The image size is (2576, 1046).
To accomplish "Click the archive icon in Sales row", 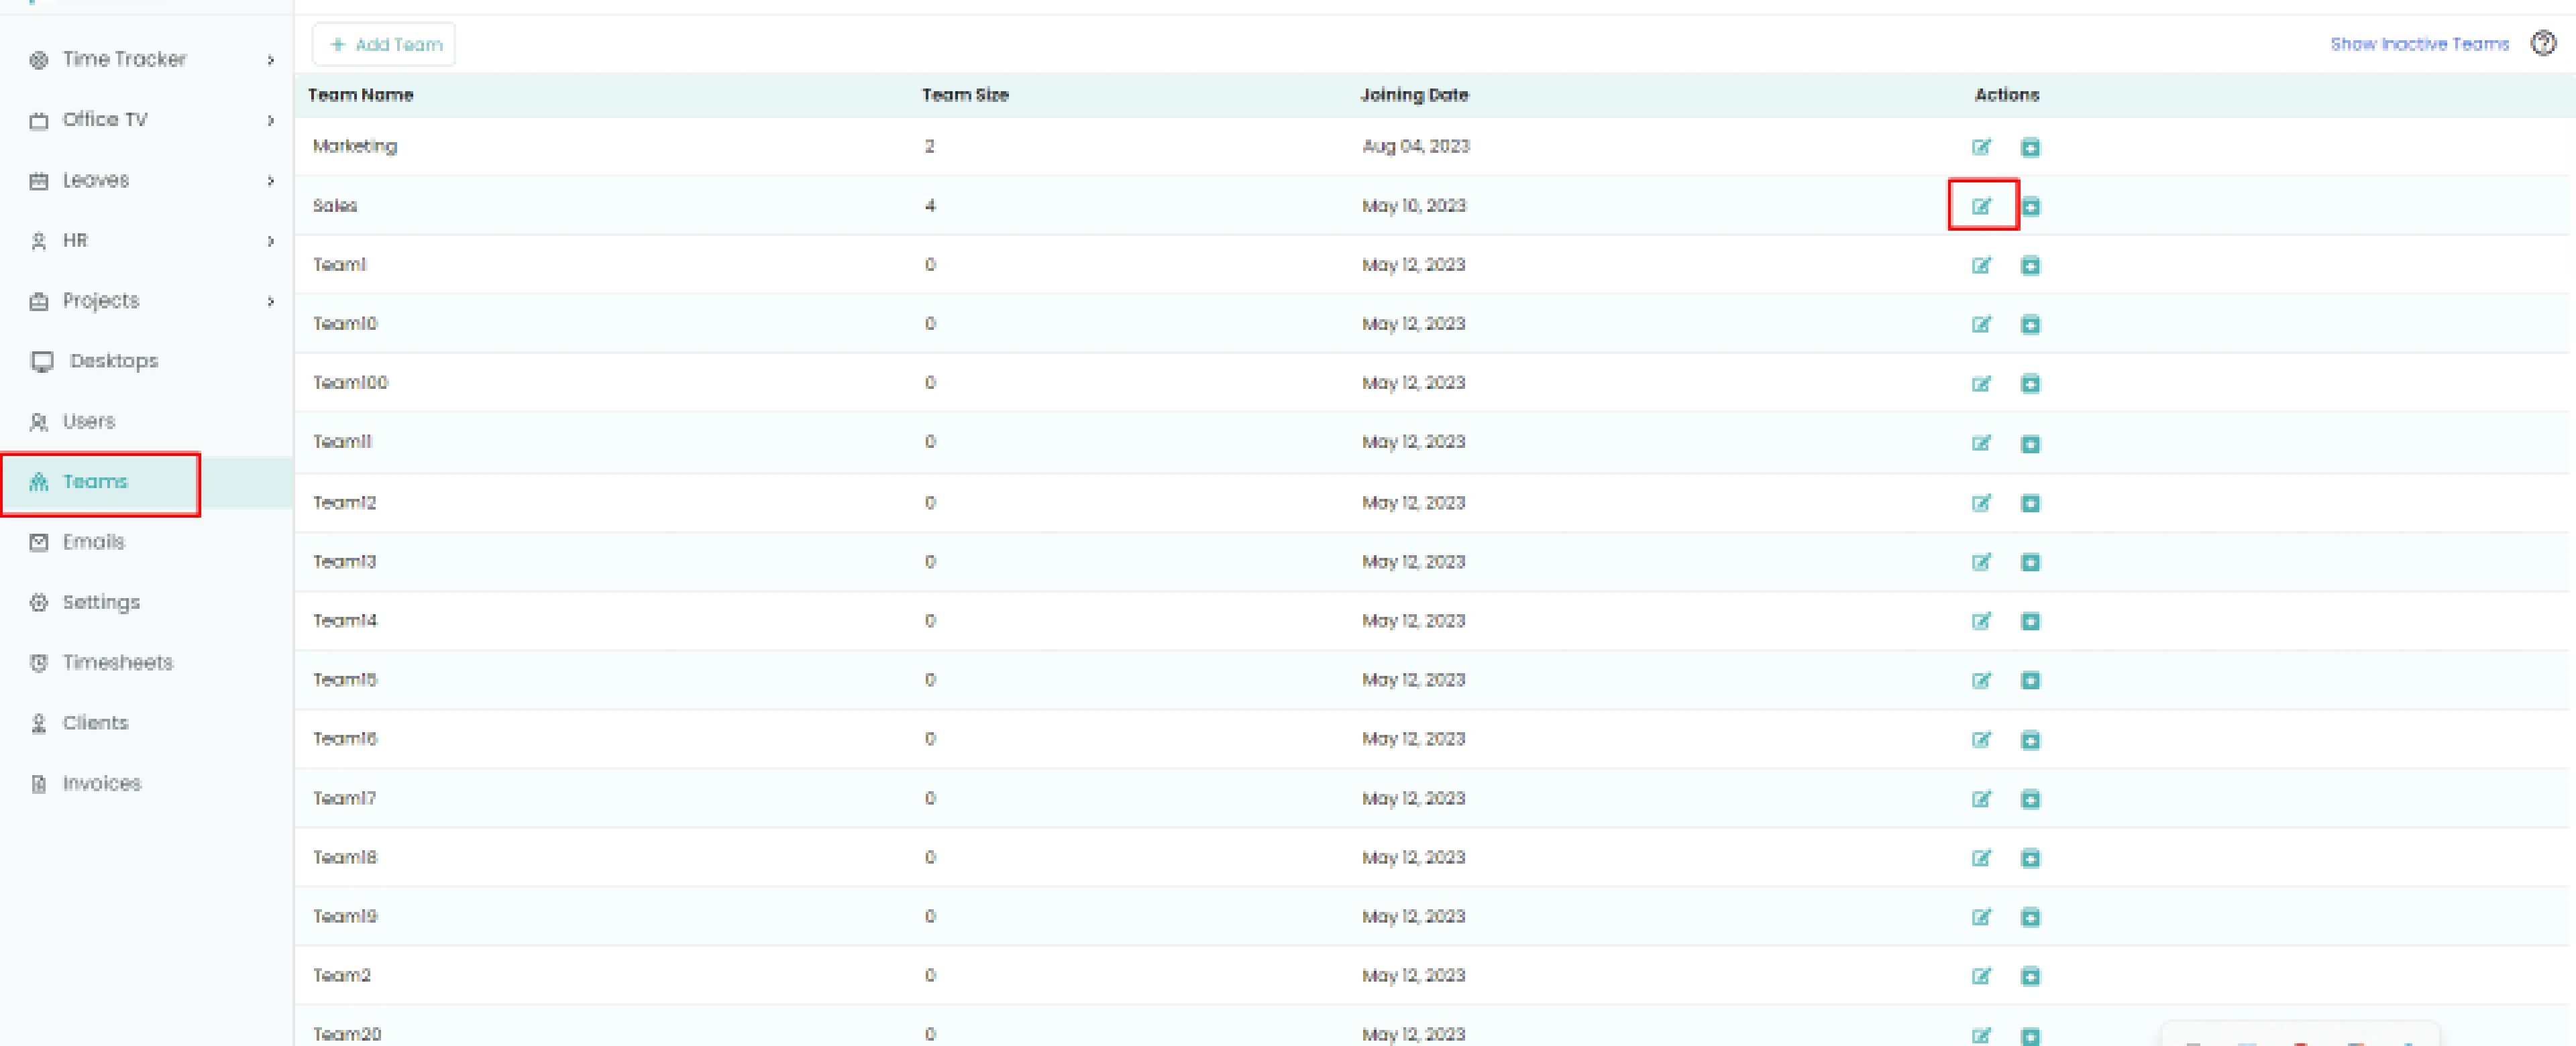I will [2030, 206].
